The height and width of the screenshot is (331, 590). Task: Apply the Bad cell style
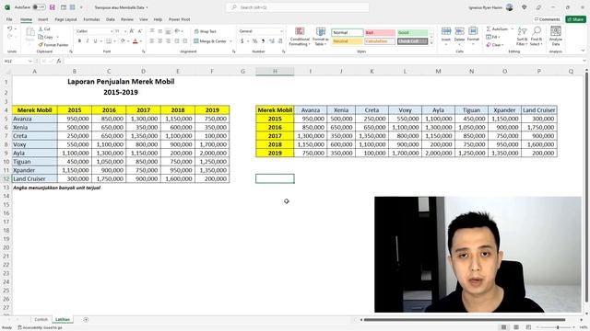click(x=380, y=33)
